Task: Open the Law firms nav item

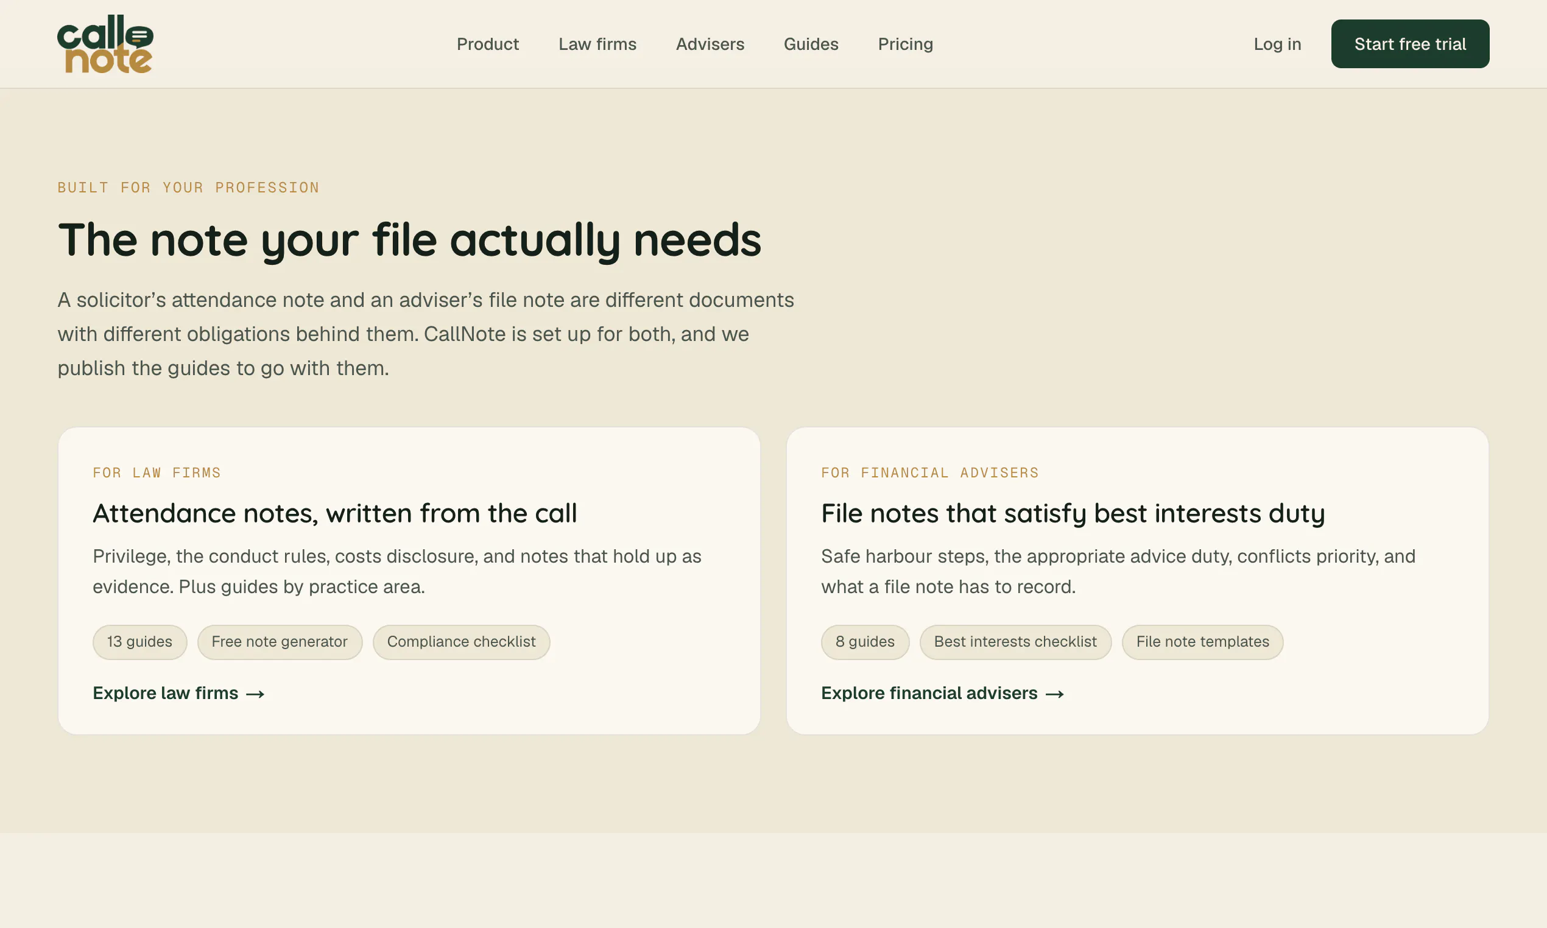Action: (597, 44)
